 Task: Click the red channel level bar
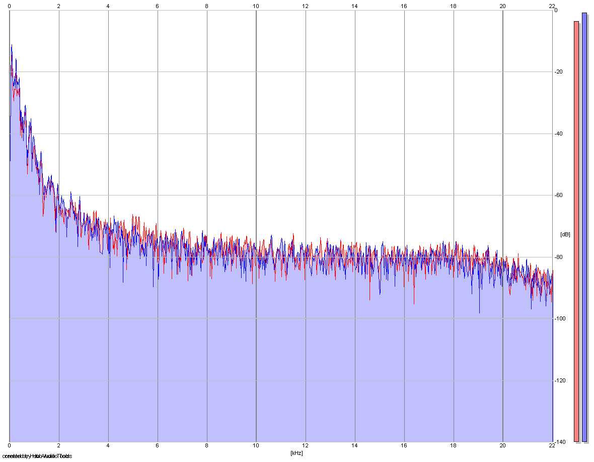pyautogui.click(x=576, y=232)
